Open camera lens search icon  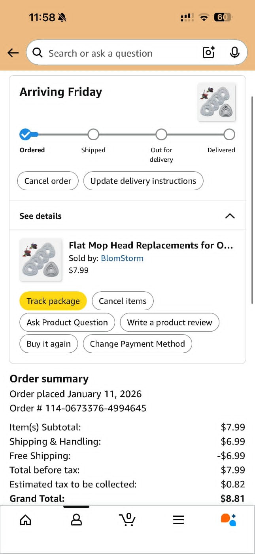tap(208, 53)
